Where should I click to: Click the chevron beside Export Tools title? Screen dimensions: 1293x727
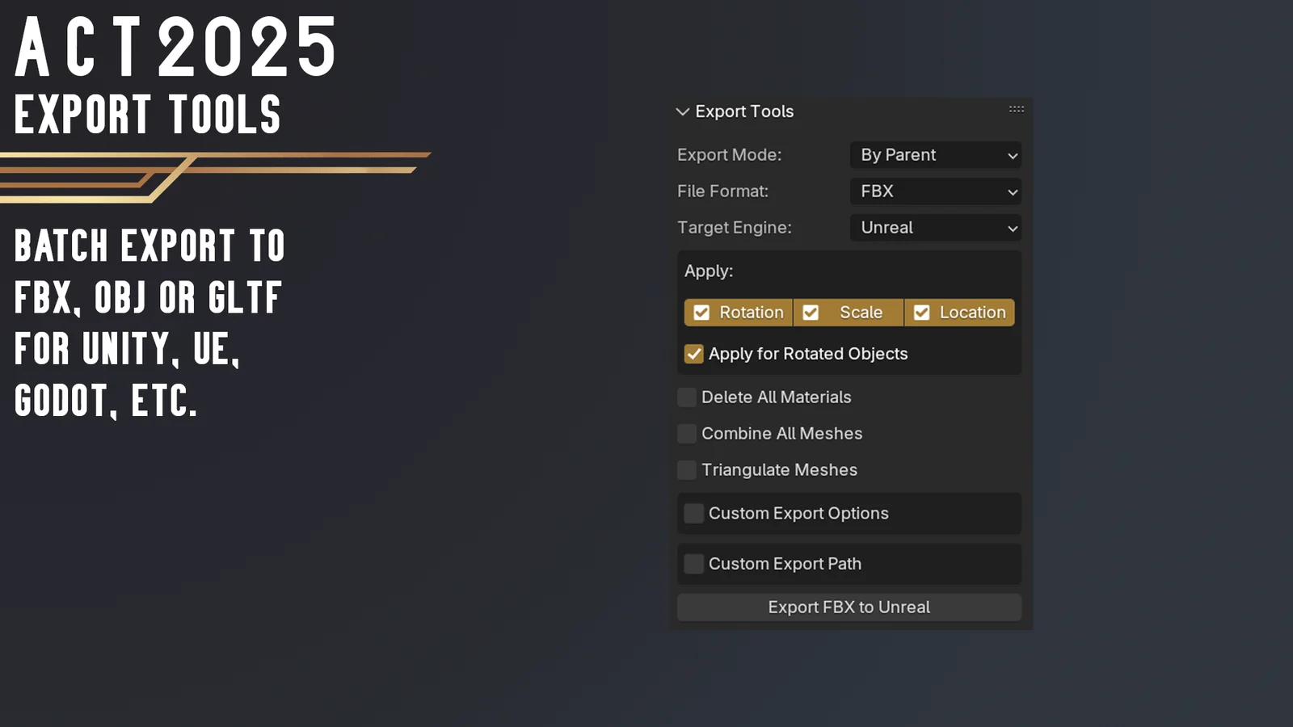pyautogui.click(x=682, y=111)
